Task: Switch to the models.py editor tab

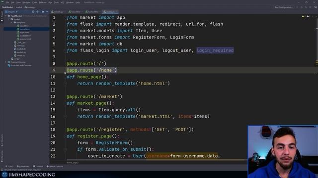Action: click(59, 12)
